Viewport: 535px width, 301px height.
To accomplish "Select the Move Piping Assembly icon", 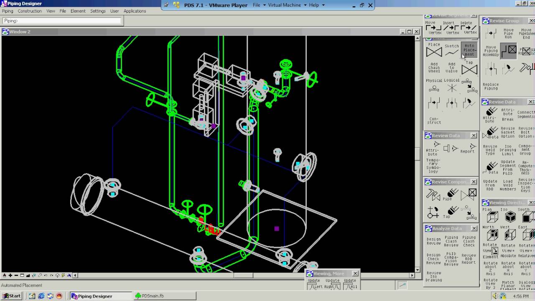I will pyautogui.click(x=491, y=51).
